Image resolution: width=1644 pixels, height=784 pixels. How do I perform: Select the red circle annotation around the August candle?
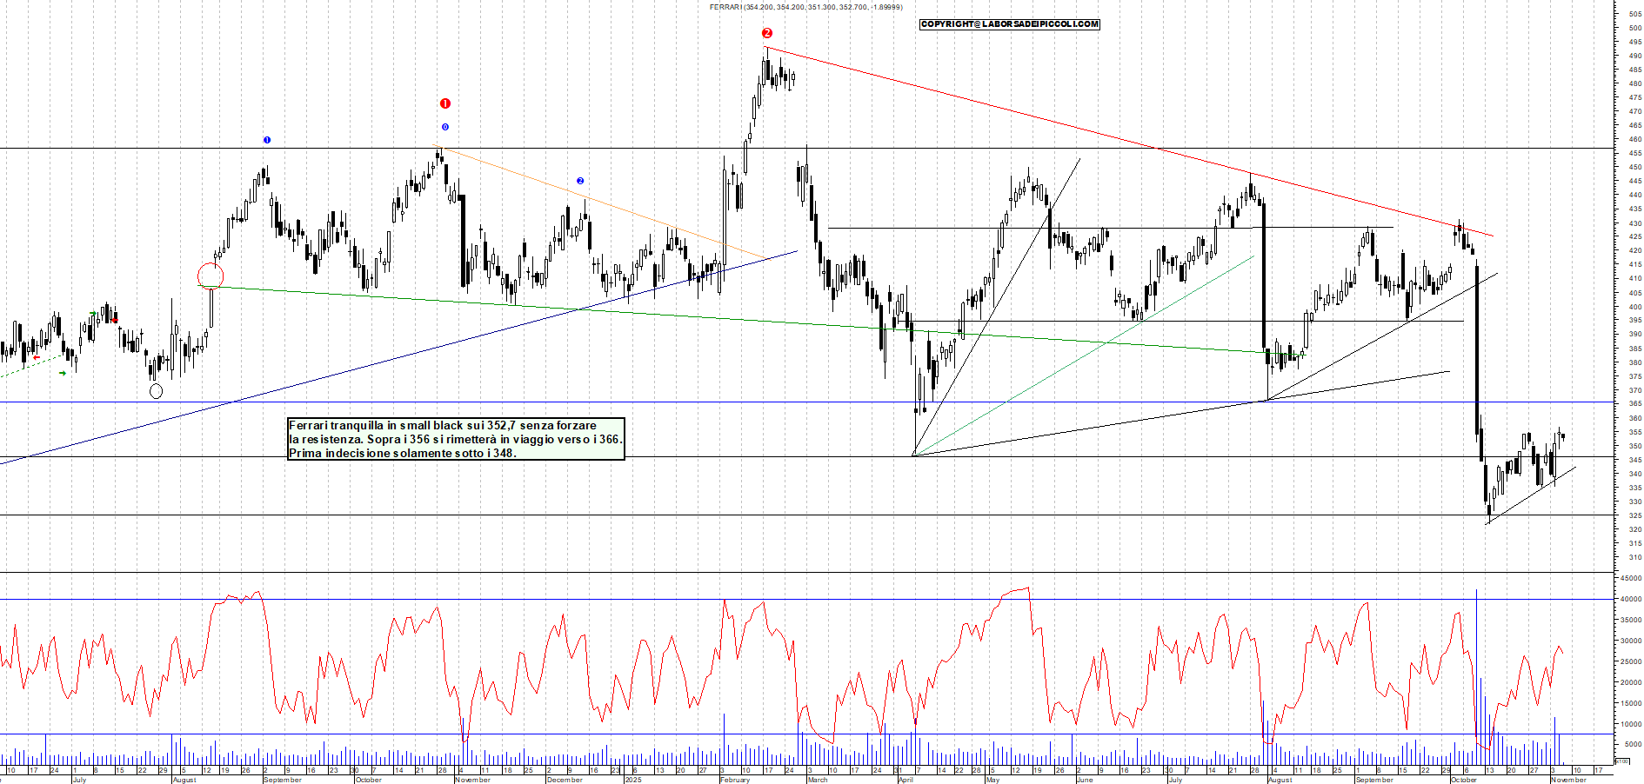pyautogui.click(x=211, y=274)
